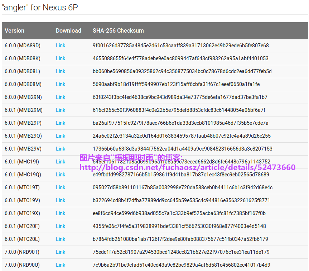Click the Version column header

coord(14,31)
